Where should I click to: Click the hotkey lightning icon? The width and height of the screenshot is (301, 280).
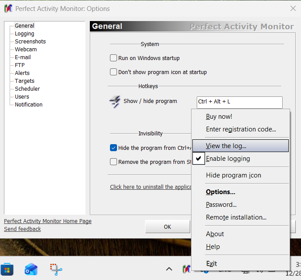point(114,102)
